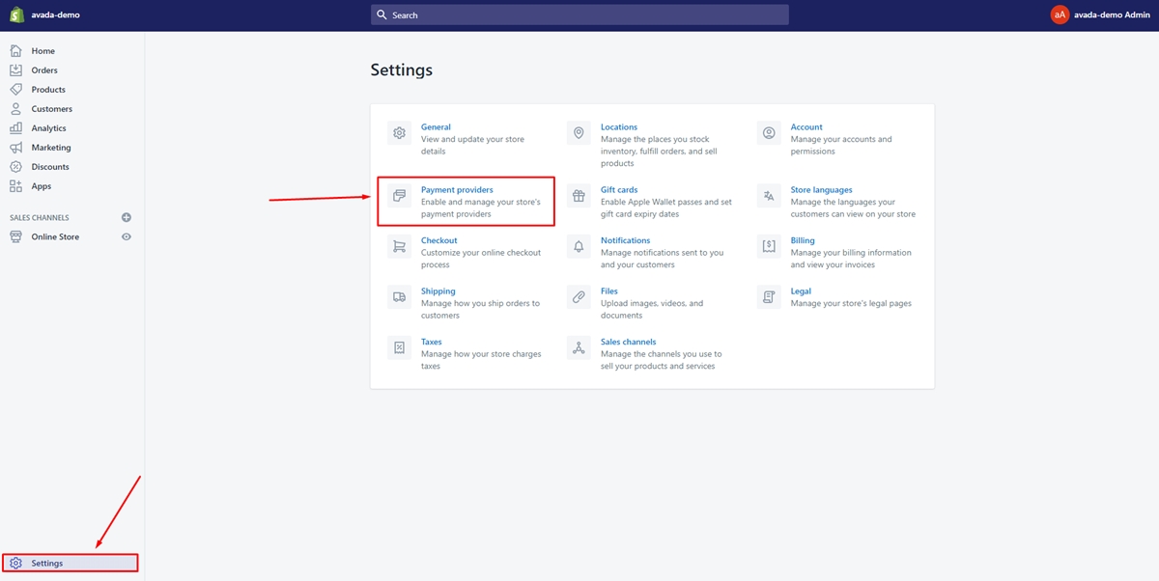Open Analytics from left navigation
1159x581 pixels.
[48, 128]
